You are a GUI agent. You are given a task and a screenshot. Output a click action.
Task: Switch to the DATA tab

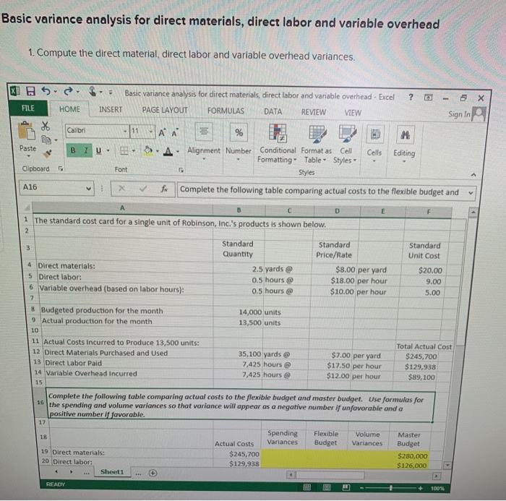[x=273, y=111]
